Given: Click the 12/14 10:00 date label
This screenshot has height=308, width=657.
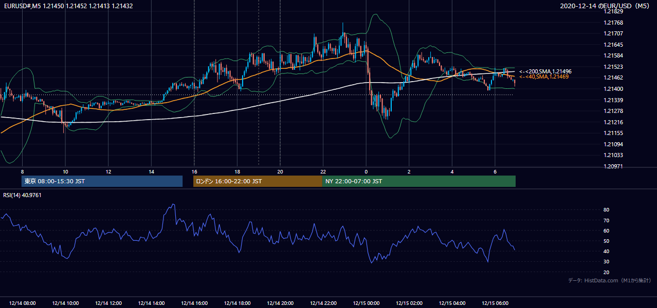Looking at the screenshot, I should [x=65, y=303].
